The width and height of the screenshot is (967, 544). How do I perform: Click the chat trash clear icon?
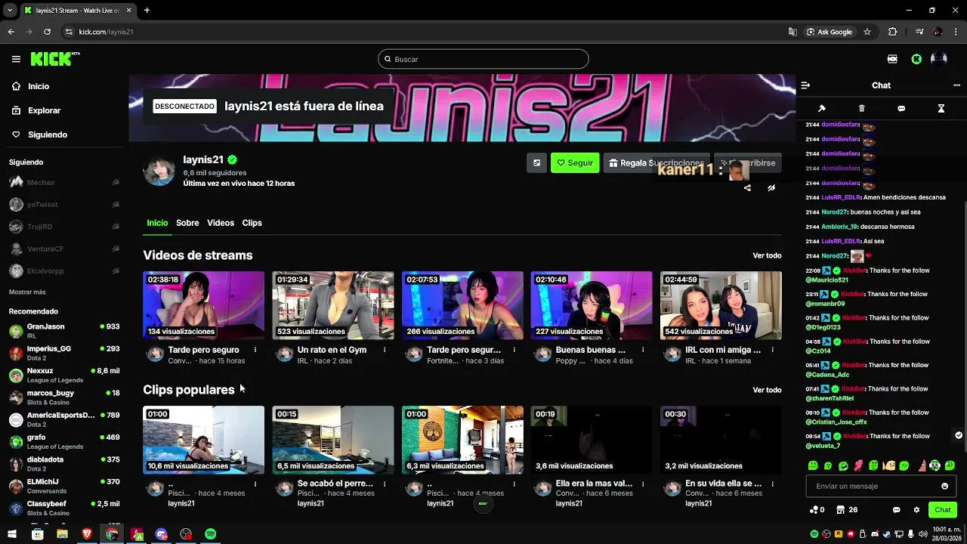click(x=862, y=109)
